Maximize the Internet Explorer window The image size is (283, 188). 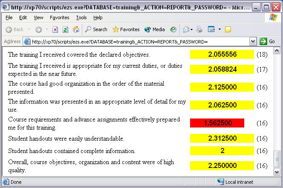pyautogui.click(x=266, y=7)
